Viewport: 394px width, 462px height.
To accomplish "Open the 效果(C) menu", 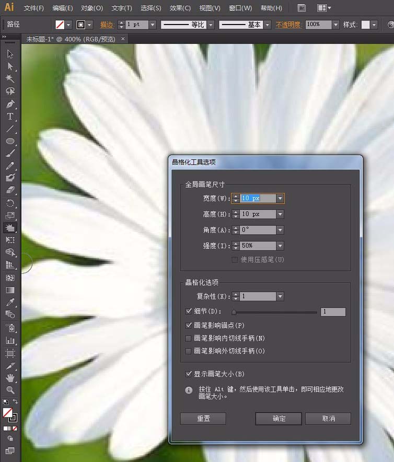I will coord(180,8).
